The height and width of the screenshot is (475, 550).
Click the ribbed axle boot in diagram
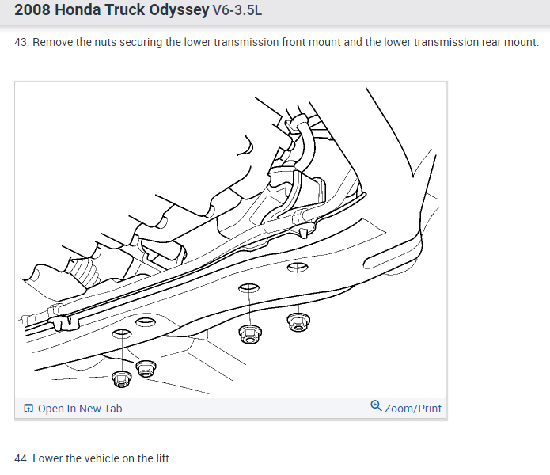(x=84, y=272)
